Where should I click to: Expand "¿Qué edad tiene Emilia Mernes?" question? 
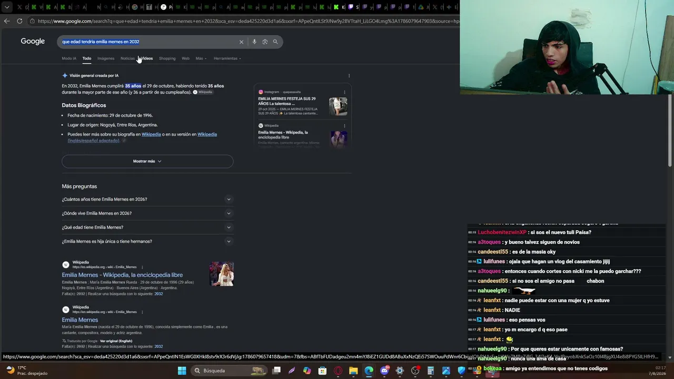tap(147, 227)
